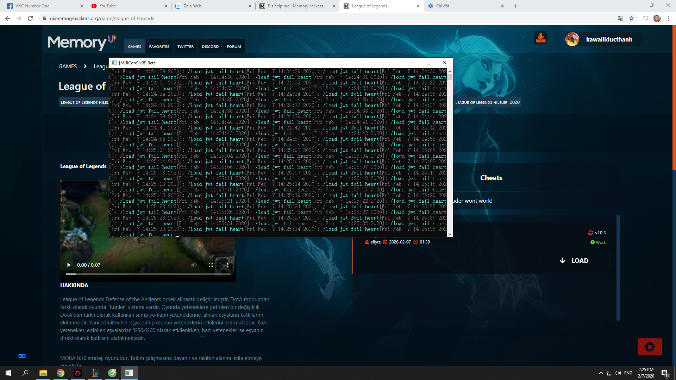Open GAMES navigation tab

[x=134, y=46]
